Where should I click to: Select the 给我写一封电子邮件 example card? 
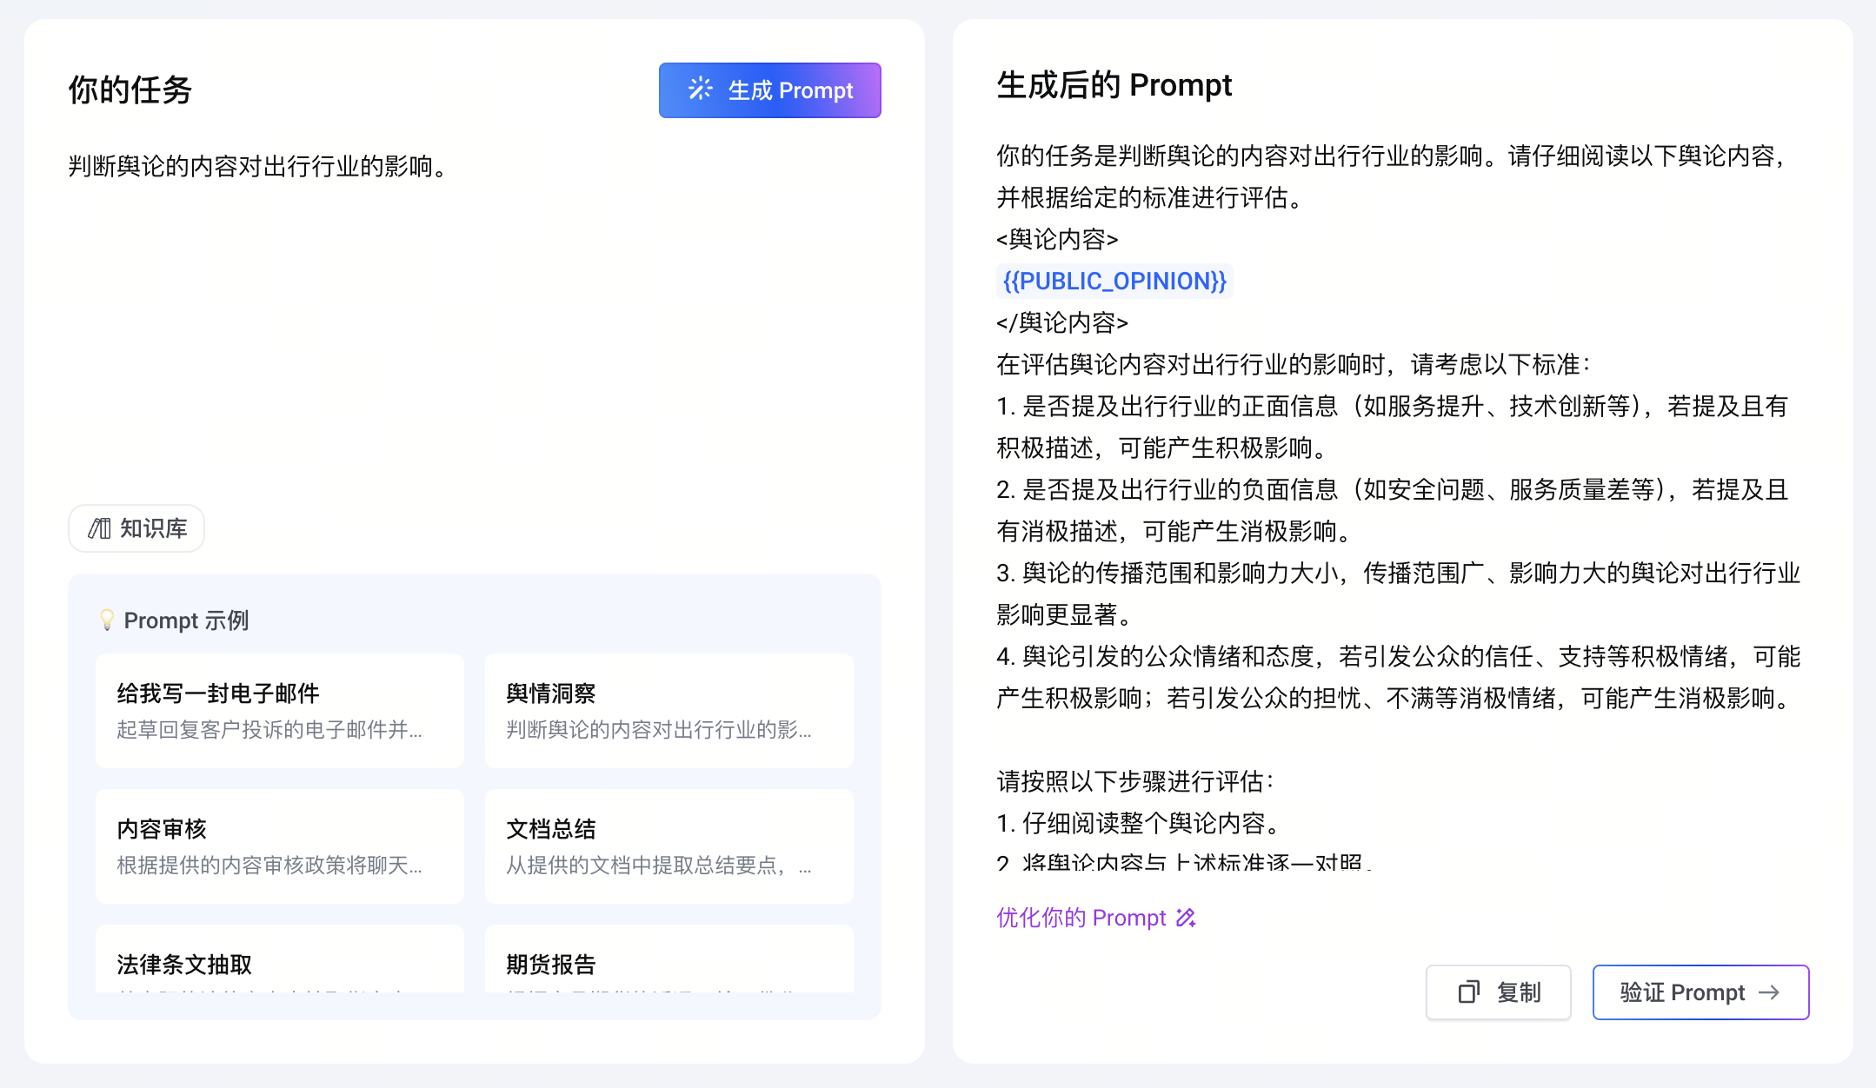(280, 710)
